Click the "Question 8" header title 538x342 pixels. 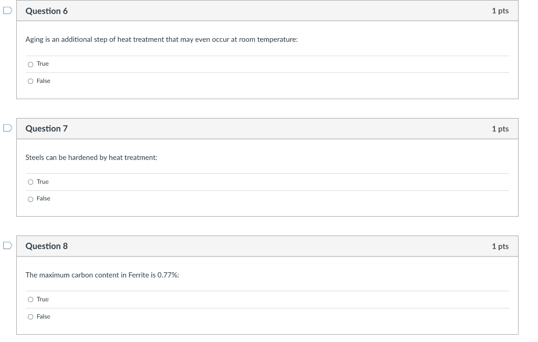pos(46,246)
